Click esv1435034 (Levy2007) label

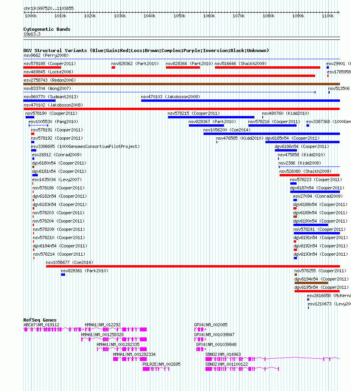tap(57, 180)
